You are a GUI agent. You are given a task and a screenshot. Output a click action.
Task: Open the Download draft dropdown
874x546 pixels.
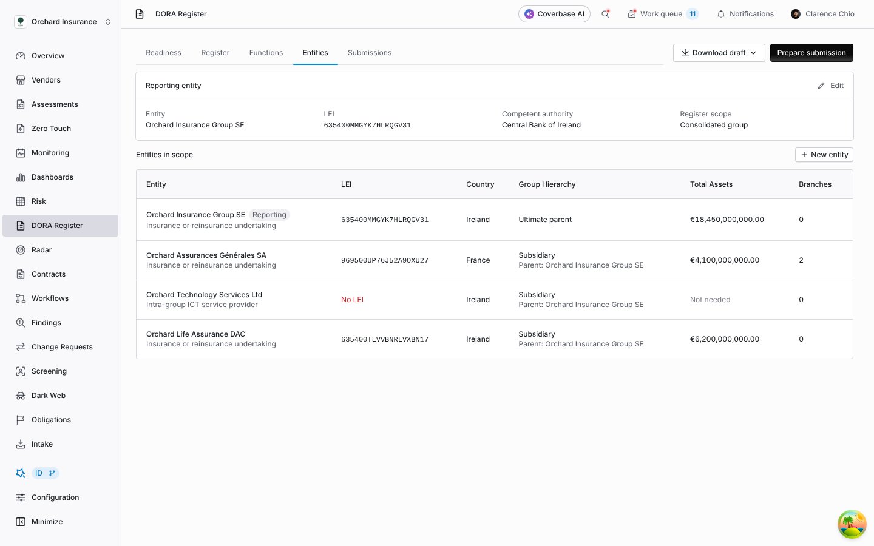point(719,53)
